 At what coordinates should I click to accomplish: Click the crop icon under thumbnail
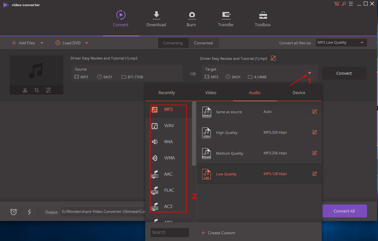click(x=37, y=90)
